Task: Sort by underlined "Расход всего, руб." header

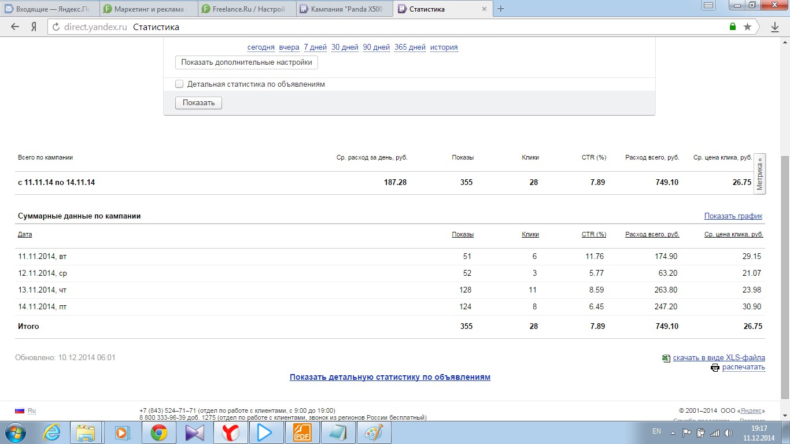Action: 652,234
